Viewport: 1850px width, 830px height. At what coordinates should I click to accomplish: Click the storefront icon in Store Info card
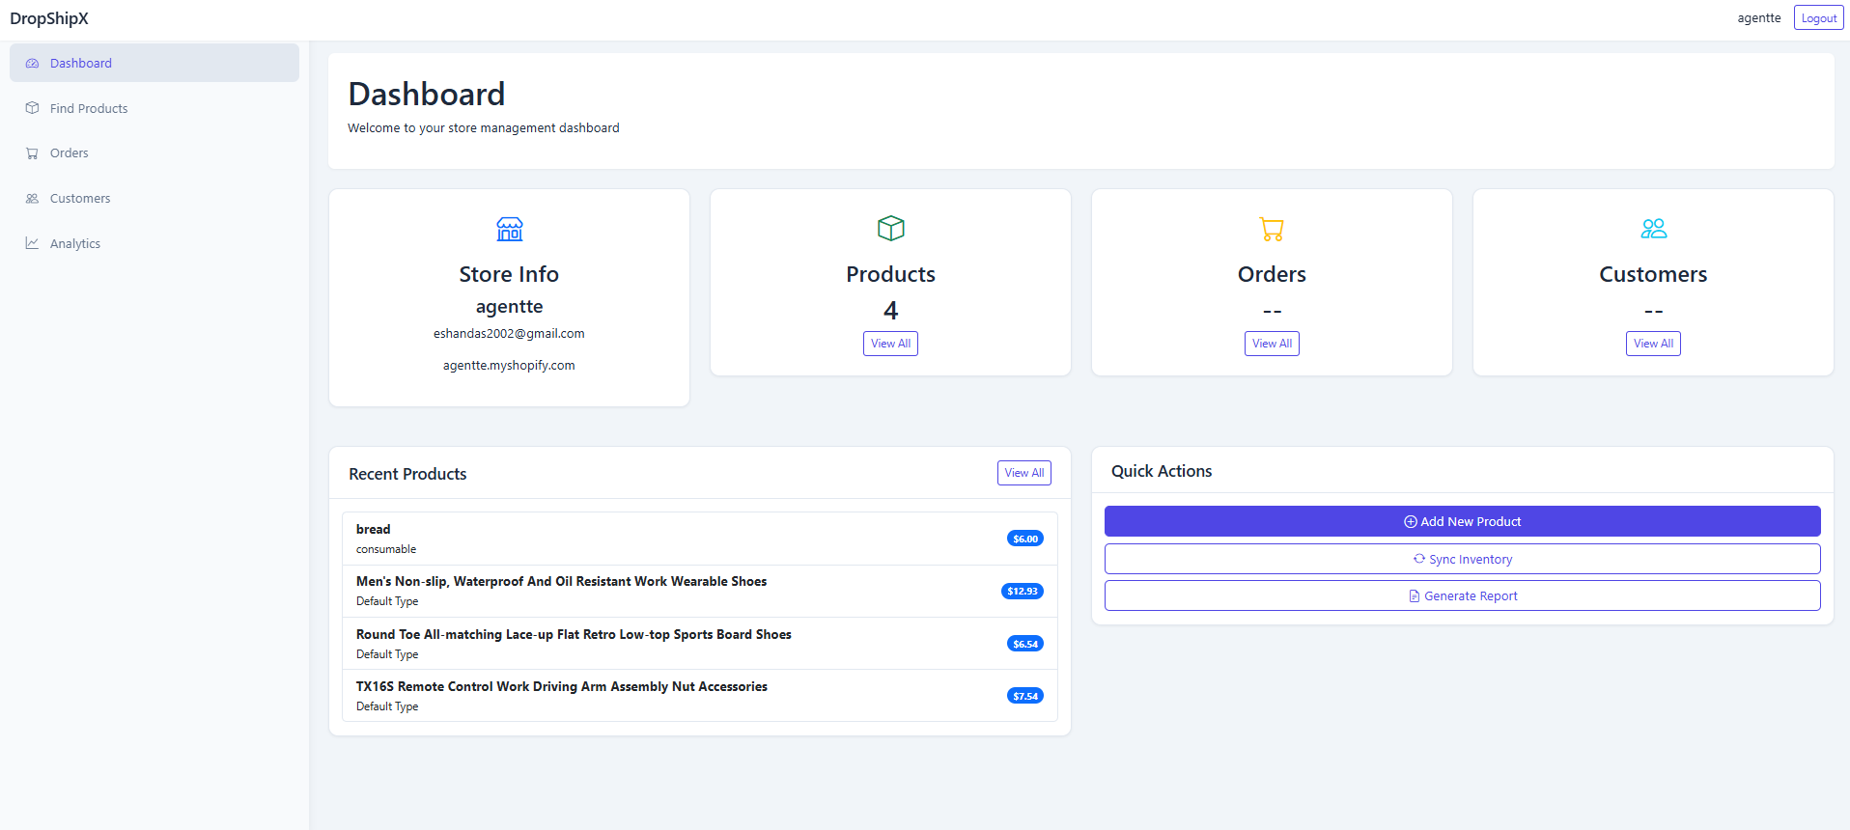(x=509, y=229)
